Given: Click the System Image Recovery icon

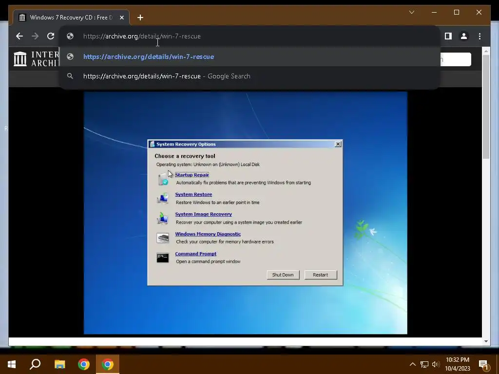Looking at the screenshot, I should point(163,218).
